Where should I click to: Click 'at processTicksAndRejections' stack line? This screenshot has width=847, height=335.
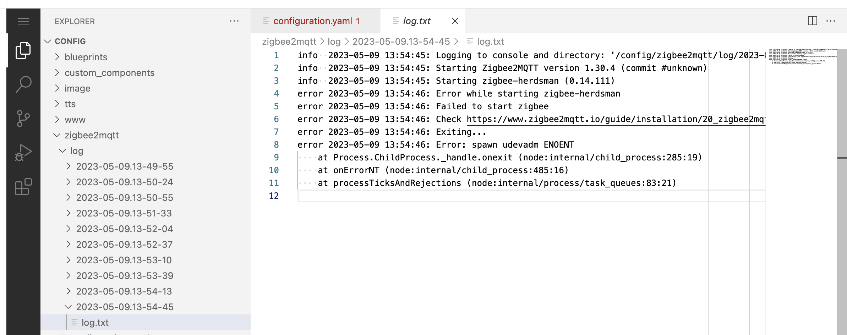coord(497,183)
